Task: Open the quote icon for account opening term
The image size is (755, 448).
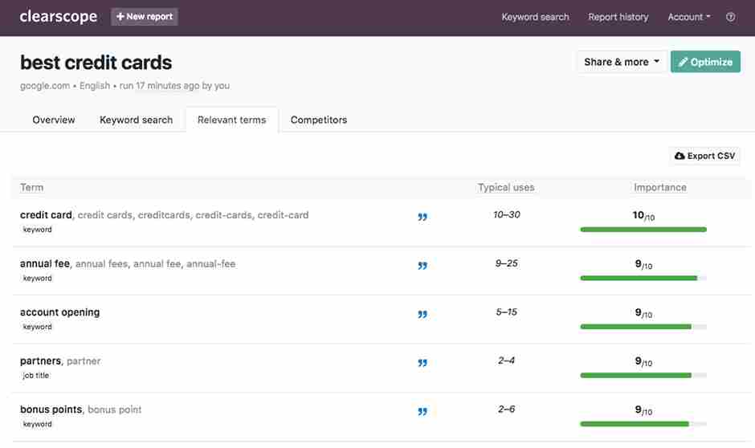Action: [x=422, y=314]
